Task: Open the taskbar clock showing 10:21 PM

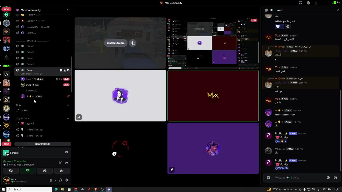Action: [327, 189]
